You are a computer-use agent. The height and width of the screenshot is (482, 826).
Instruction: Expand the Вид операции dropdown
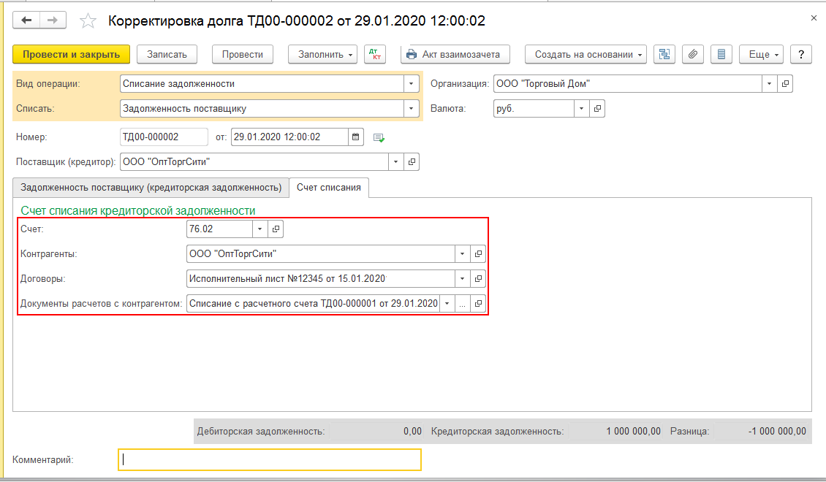click(x=412, y=84)
